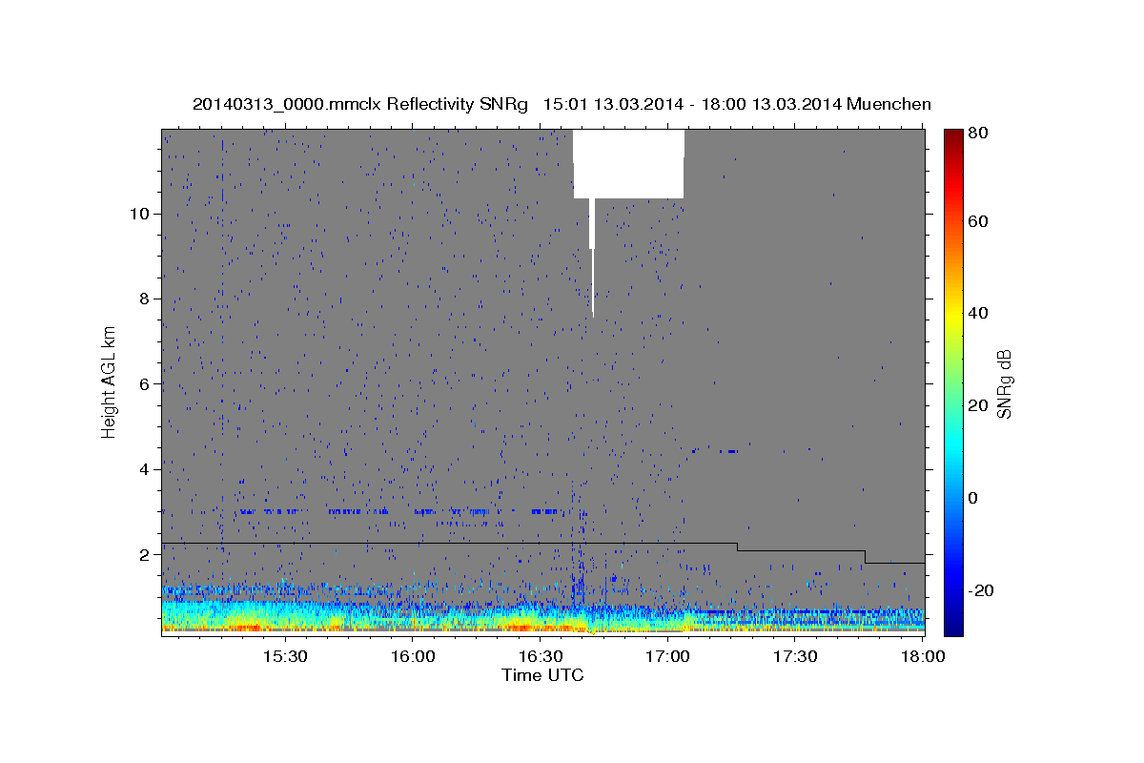1144x763 pixels.
Task: Click the plot title naming 20140313_0000.mmclx
Action: pos(562,104)
